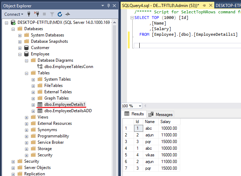Click the Customer database cylinder icon
The width and height of the screenshot is (241, 176).
(26, 48)
